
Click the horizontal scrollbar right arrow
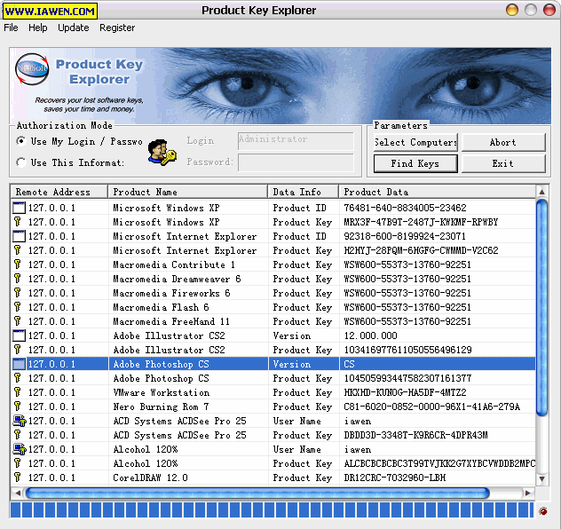[x=529, y=493]
